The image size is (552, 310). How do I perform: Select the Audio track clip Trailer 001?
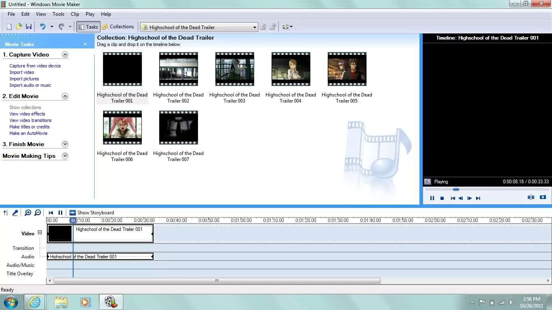tap(100, 256)
